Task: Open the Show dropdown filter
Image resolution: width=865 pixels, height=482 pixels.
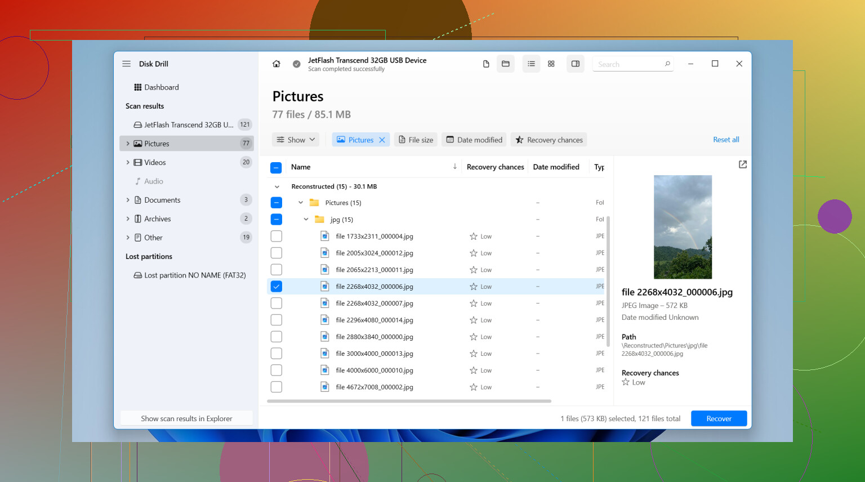Action: point(296,140)
